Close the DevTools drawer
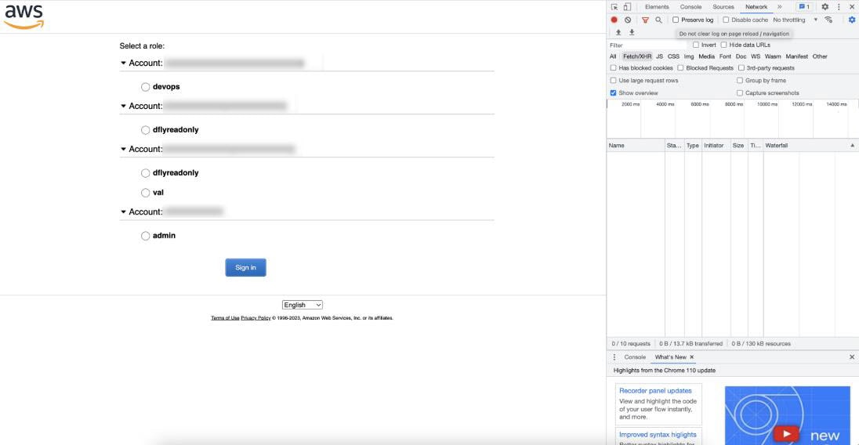Screen dimensions: 859x445 point(852,357)
